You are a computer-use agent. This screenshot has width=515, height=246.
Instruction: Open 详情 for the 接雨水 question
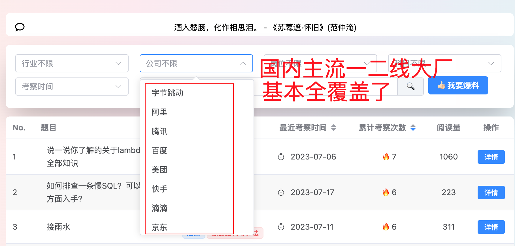(x=491, y=227)
